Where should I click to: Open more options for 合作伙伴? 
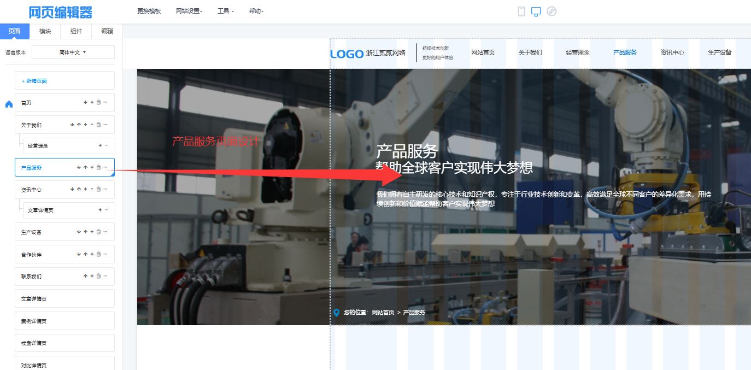point(105,254)
